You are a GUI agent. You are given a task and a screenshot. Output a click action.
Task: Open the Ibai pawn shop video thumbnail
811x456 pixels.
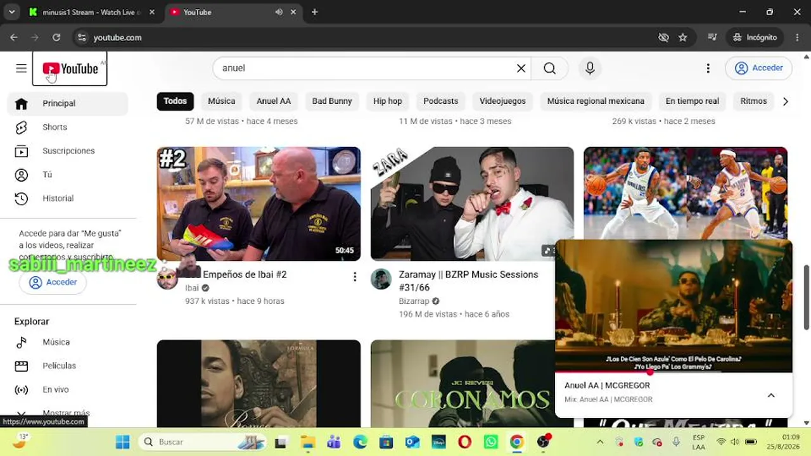[259, 204]
